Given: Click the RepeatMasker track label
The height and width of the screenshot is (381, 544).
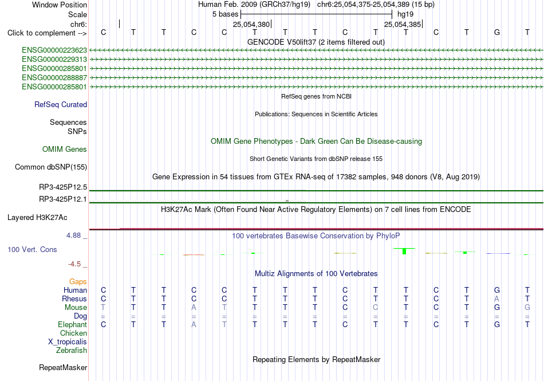Looking at the screenshot, I should click(63, 367).
